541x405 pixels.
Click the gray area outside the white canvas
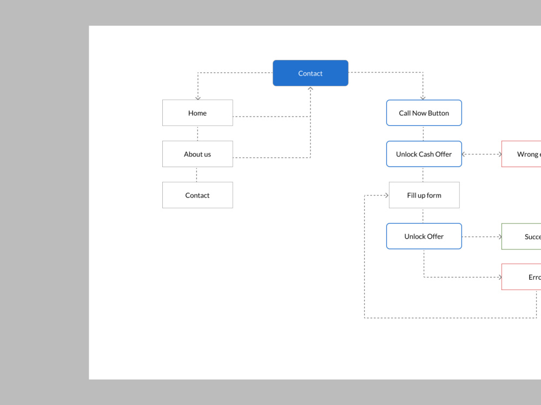coord(43,216)
